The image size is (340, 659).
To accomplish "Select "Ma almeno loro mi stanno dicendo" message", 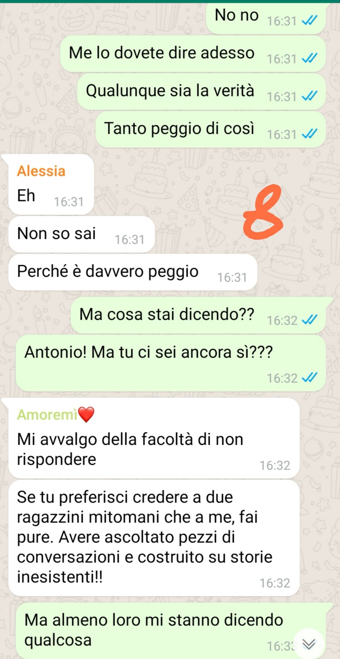I will click(x=171, y=630).
